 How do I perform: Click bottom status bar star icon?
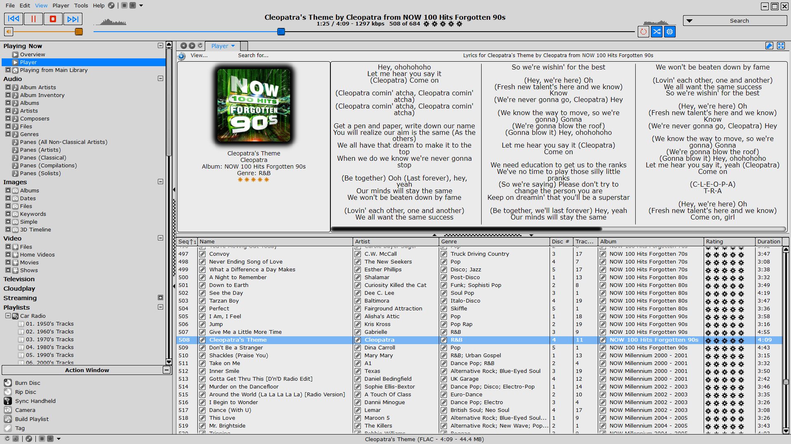click(50, 439)
